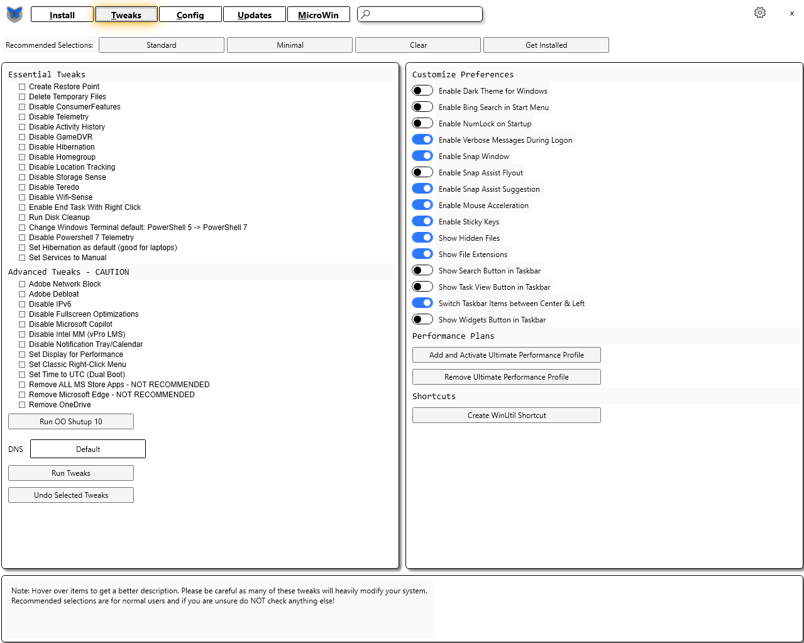Check Disable Telemetry
The width and height of the screenshot is (804, 643).
pyautogui.click(x=22, y=116)
